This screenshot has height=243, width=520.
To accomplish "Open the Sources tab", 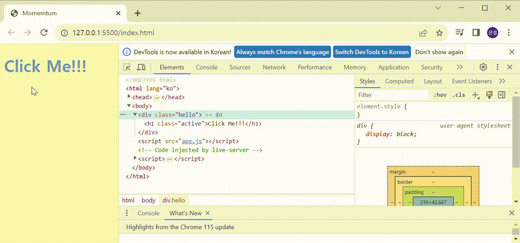I will click(x=240, y=67).
